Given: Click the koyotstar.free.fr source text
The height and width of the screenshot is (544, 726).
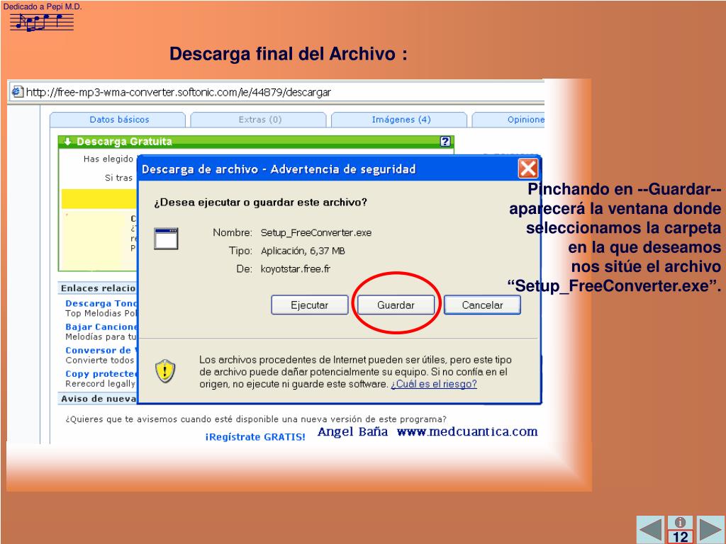Looking at the screenshot, I should point(296,268).
